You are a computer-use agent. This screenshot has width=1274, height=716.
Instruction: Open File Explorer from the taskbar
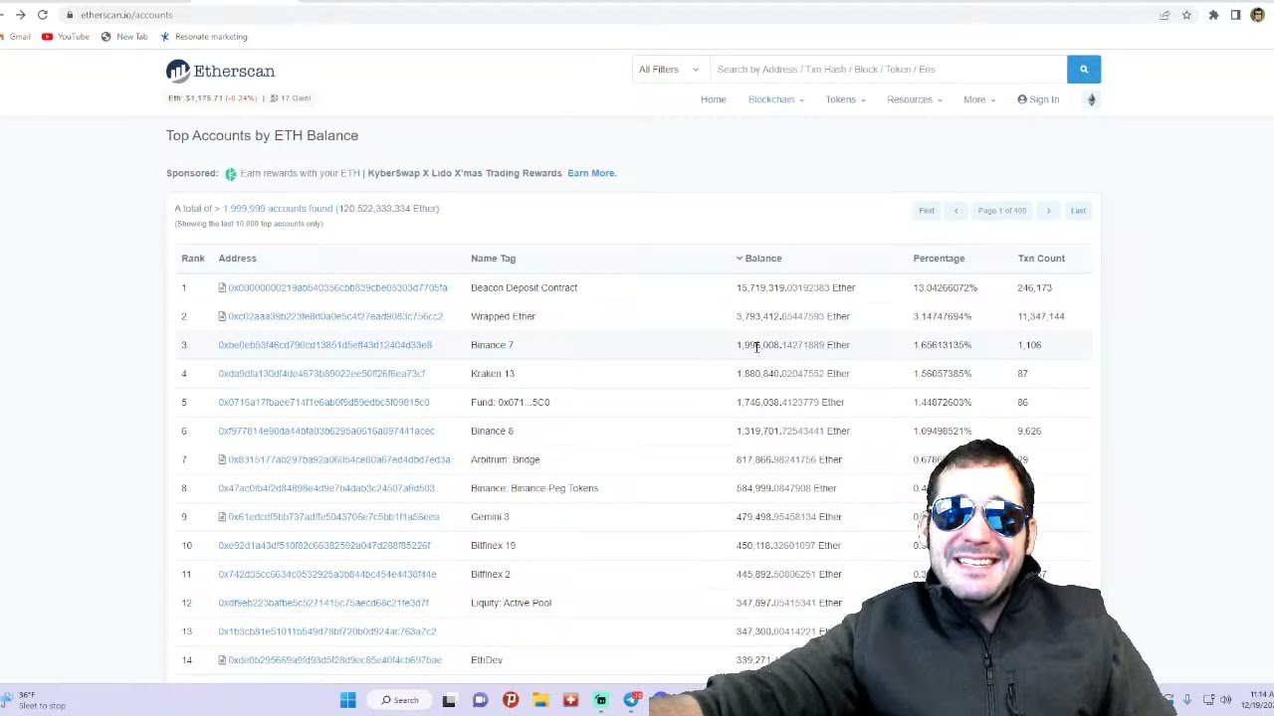click(x=540, y=700)
